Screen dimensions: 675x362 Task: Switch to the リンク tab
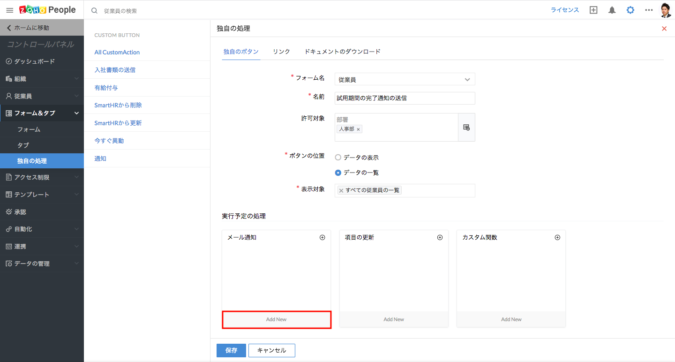281,52
